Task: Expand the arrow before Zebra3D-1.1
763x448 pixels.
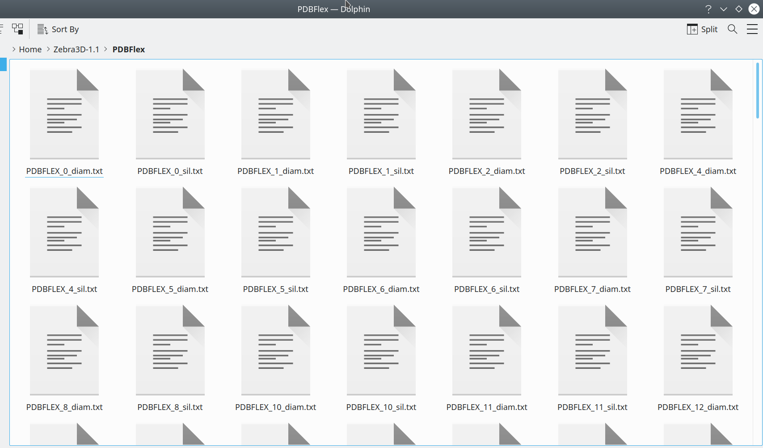Action: coord(48,49)
